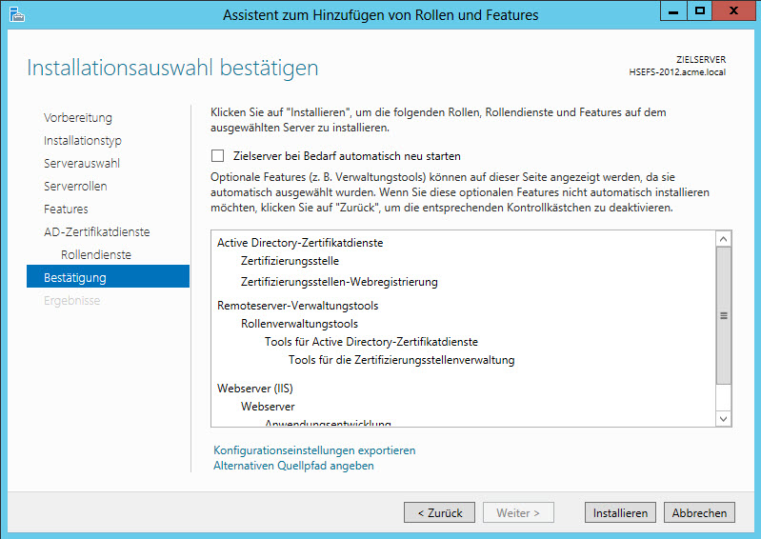Open the Installationstyp step
The image size is (761, 539).
click(x=83, y=141)
